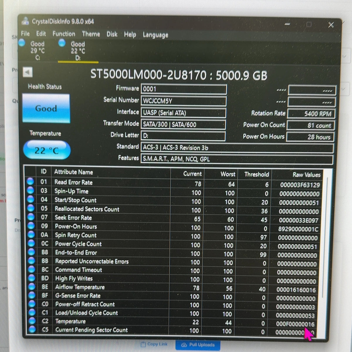Select the Seek Error Rate attribute name
This screenshot has width=352, height=352.
point(73,218)
